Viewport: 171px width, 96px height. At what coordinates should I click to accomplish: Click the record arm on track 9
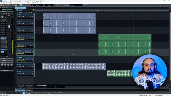point(22,74)
